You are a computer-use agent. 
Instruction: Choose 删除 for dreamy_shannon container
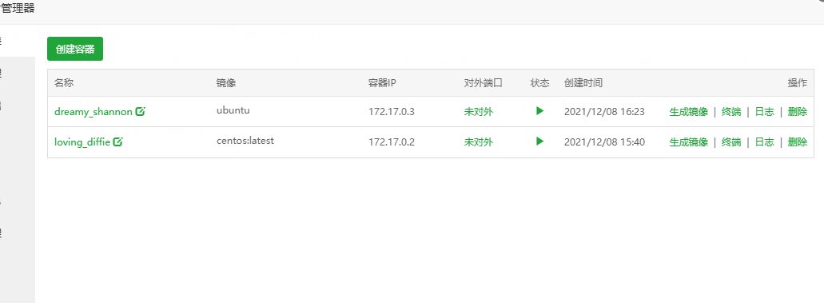pyautogui.click(x=797, y=112)
